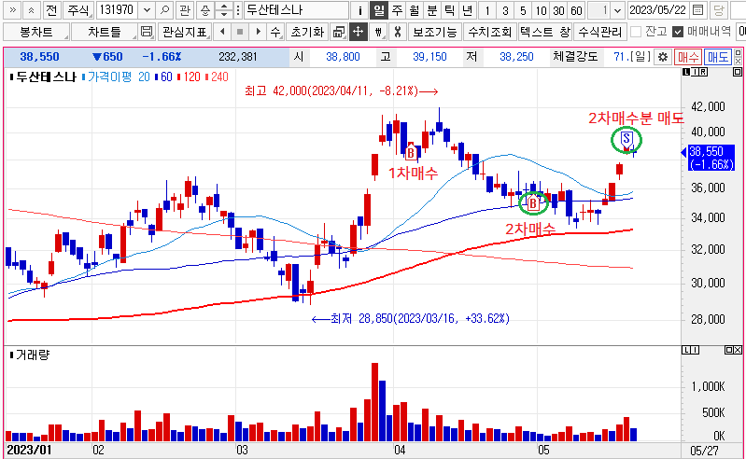The image size is (746, 459).
Task: Open the 텍스트 창 text window button
Action: pos(544,32)
